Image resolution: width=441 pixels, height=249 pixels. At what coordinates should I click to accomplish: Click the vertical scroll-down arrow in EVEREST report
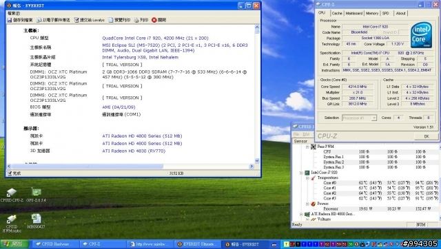[257, 160]
